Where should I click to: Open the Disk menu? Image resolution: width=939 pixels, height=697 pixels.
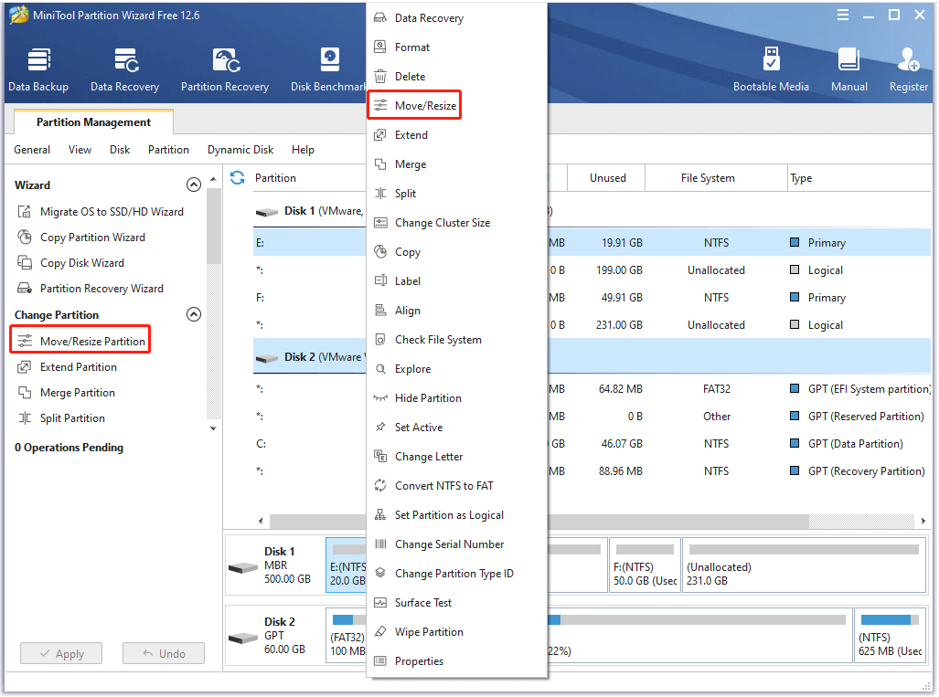[120, 150]
